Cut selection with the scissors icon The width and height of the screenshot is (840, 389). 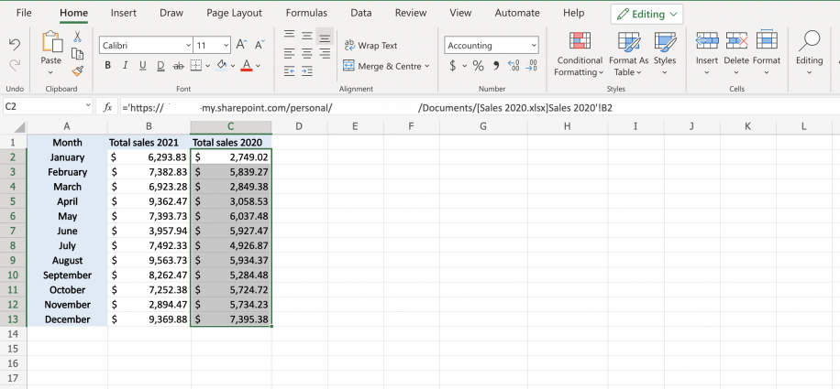pyautogui.click(x=78, y=37)
